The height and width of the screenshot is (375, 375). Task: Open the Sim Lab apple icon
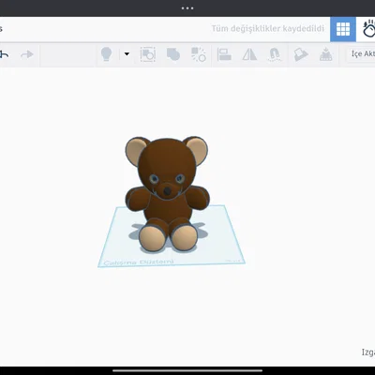click(368, 29)
